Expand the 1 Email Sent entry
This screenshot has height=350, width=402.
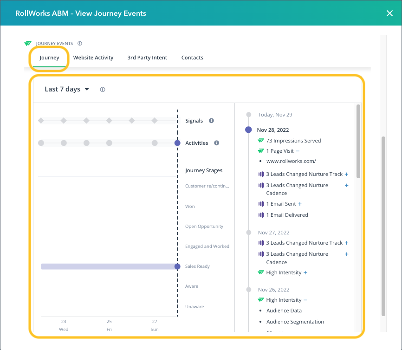pyautogui.click(x=300, y=204)
